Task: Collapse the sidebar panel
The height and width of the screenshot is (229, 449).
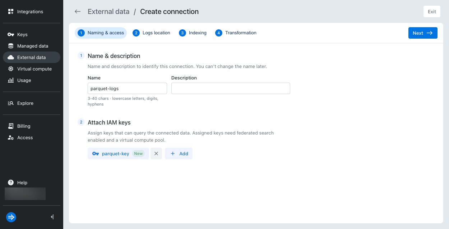Action: click(x=52, y=217)
